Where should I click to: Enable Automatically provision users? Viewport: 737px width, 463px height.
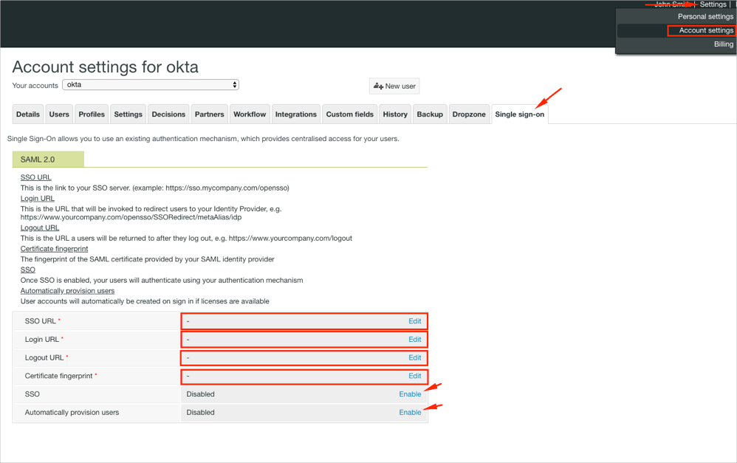coord(410,412)
